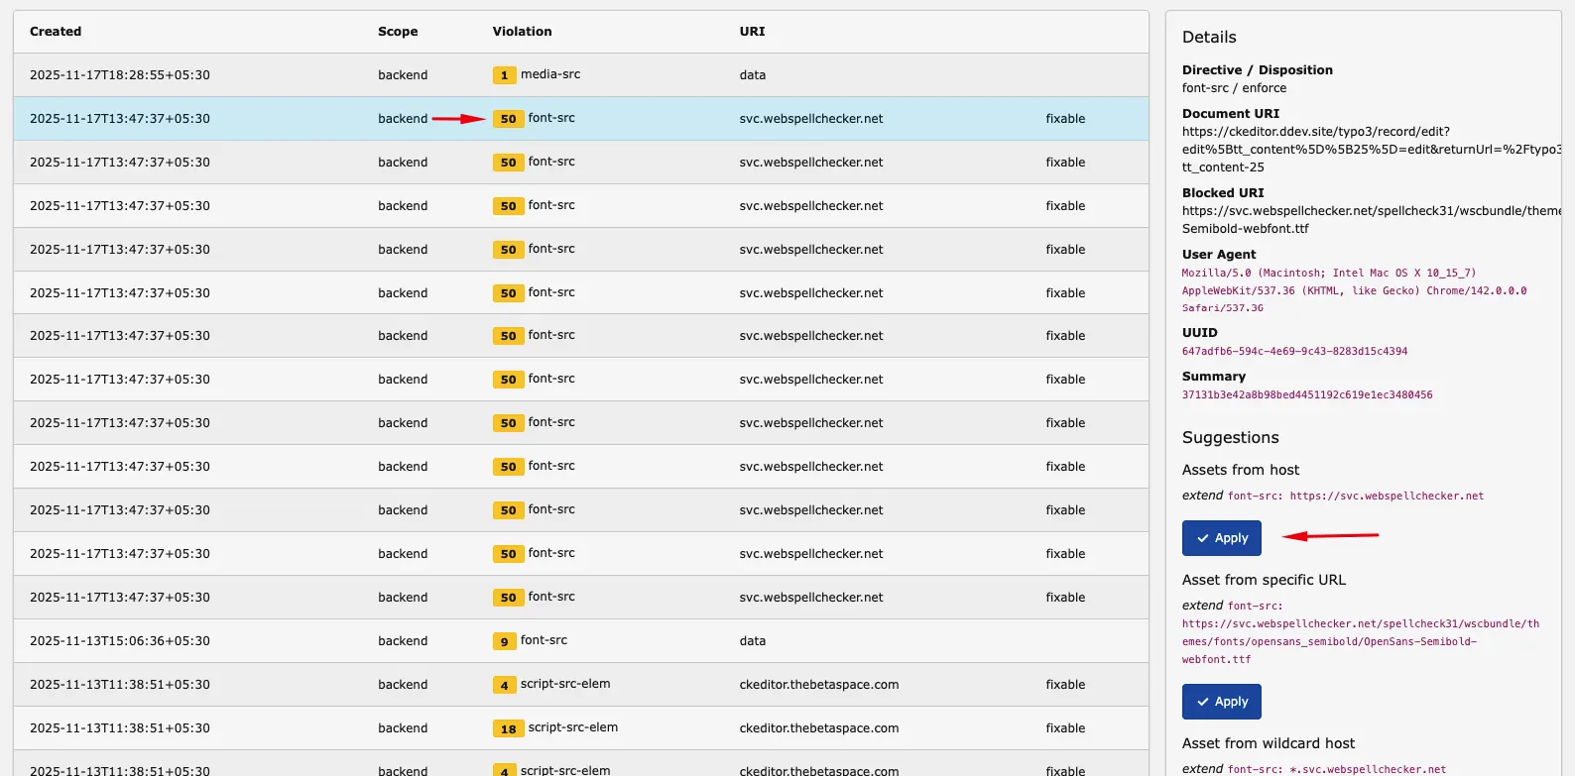Click the 'Asset from wildcard host' subheading
Image resolution: width=1575 pixels, height=776 pixels.
[1268, 743]
